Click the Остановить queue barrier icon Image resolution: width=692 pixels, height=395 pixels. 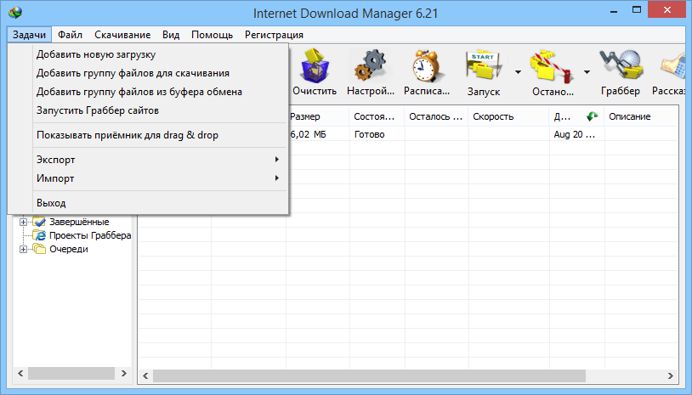click(552, 67)
